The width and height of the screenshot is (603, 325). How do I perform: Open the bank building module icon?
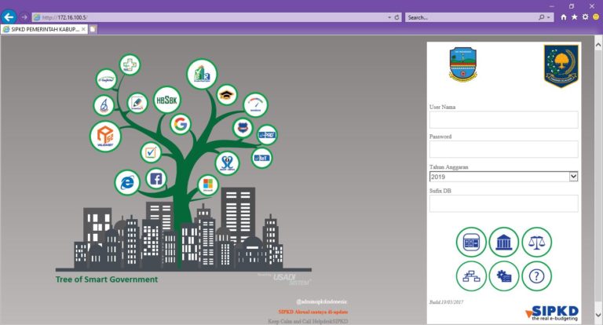pos(504,243)
